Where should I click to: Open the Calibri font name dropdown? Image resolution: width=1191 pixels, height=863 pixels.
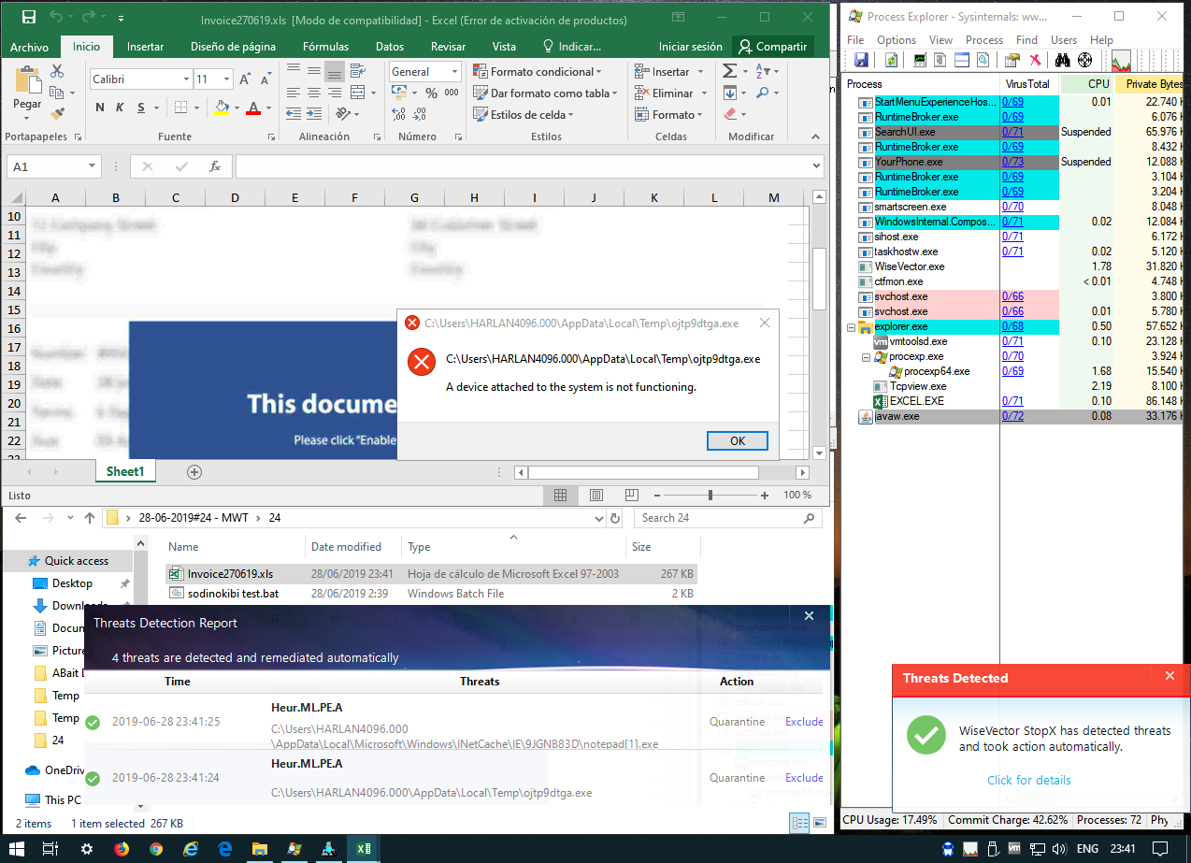coord(187,79)
